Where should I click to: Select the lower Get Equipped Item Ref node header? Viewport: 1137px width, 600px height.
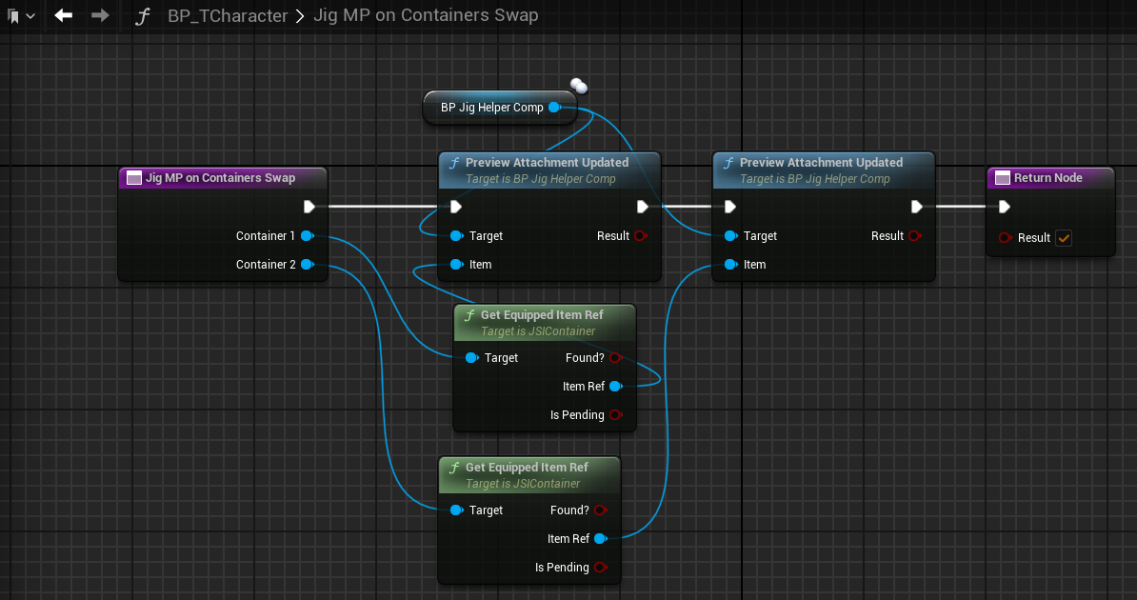529,474
